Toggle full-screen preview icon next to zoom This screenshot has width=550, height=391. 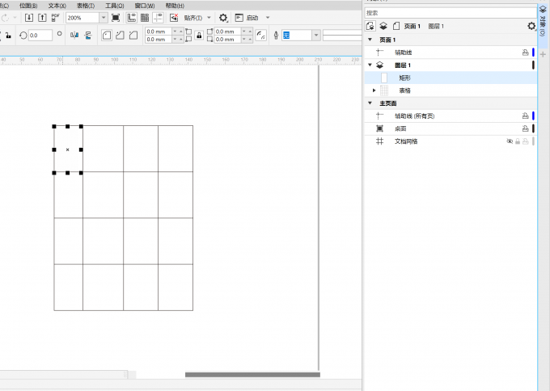[116, 18]
